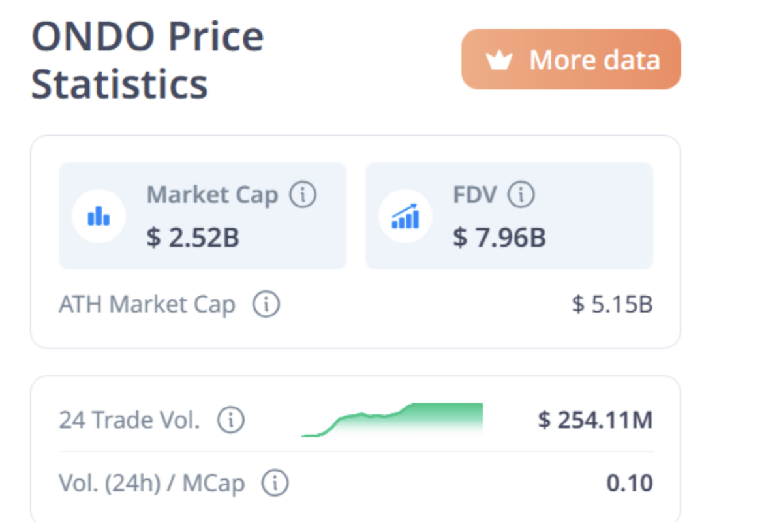Viewport: 766px width, 522px height.
Task: Click the FDV growth chart icon
Action: pyautogui.click(x=405, y=216)
